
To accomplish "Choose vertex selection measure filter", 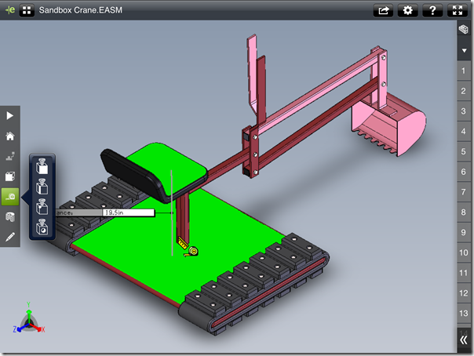I will [42, 206].
